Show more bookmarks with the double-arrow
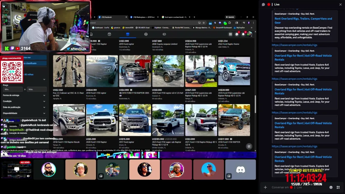 pyautogui.click(x=251, y=27)
